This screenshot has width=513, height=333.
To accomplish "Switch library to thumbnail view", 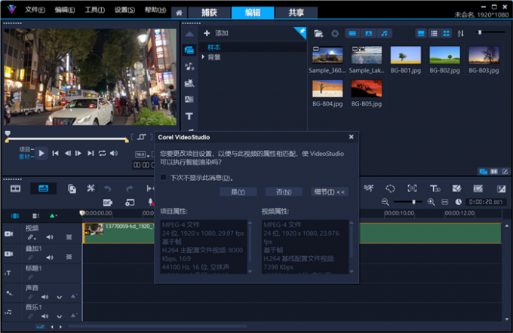I will (447, 33).
